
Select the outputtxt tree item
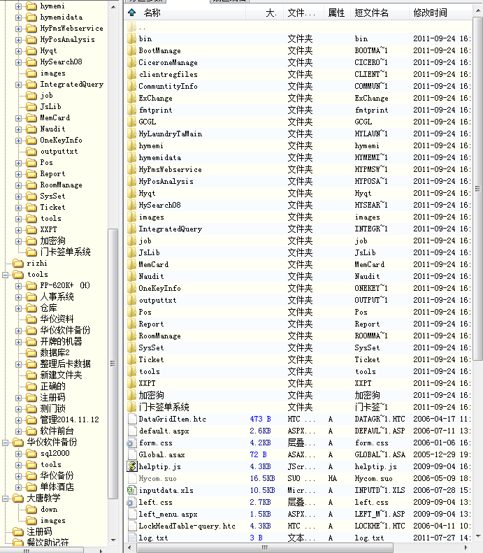[x=59, y=151]
